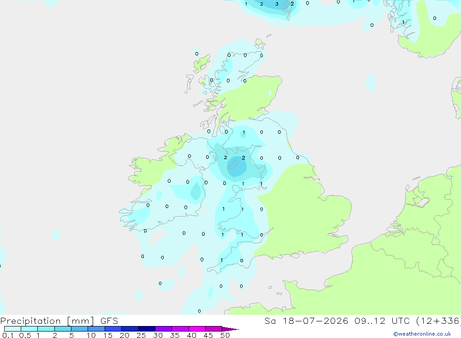461x338 pixels.
Task: Pick the 15–20 mm legend color swatch
Action: tap(113, 329)
